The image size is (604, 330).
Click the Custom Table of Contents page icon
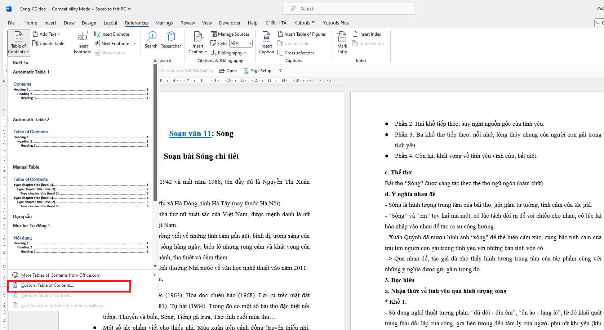(x=15, y=285)
